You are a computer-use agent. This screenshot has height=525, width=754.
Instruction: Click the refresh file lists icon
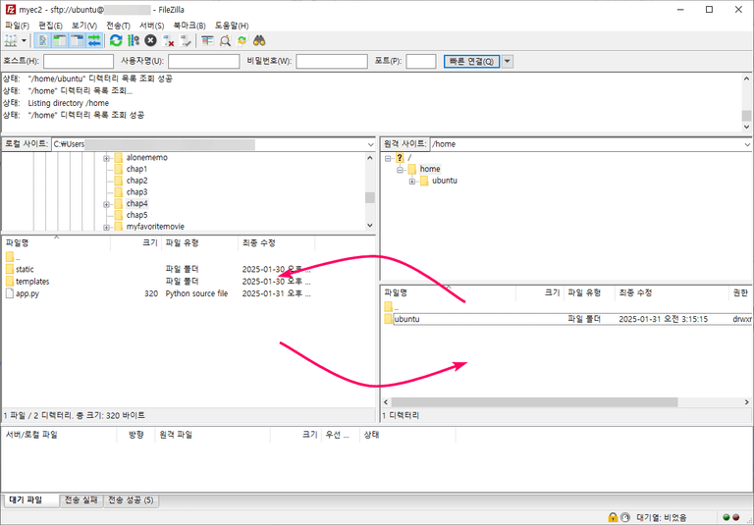[x=116, y=40]
